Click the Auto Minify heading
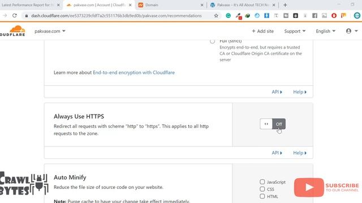362x203 pixels. click(70, 177)
